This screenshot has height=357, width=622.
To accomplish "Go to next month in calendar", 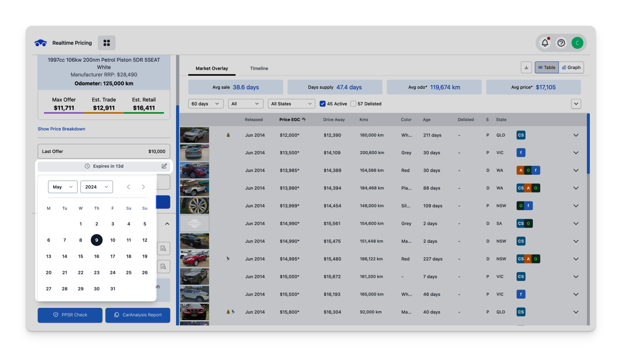I will 143,187.
